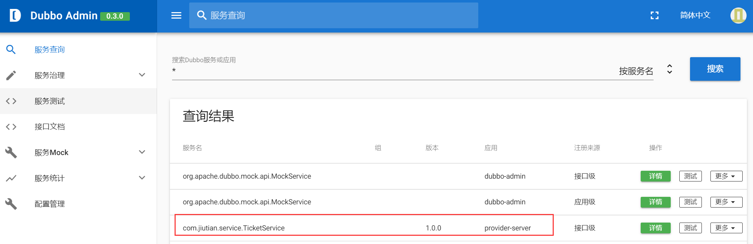Open 更多 dropdown for TicketService row
The width and height of the screenshot is (753, 244).
pos(726,228)
